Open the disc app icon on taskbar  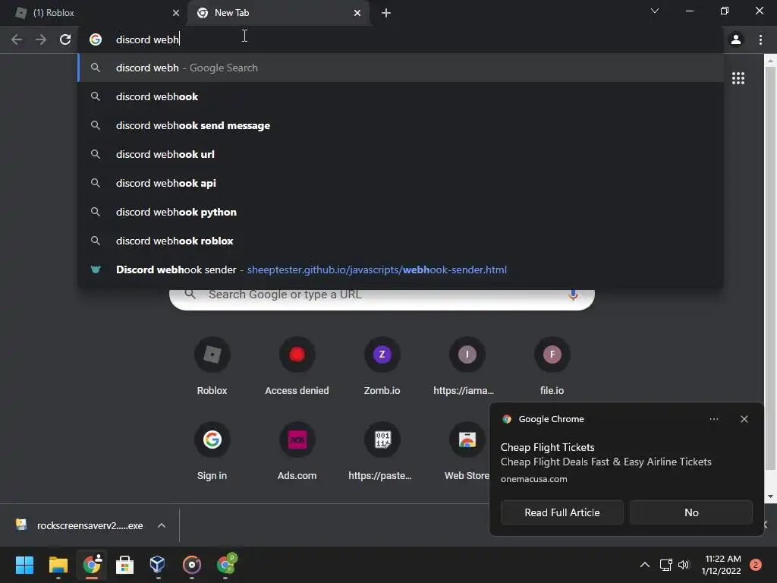coord(192,565)
